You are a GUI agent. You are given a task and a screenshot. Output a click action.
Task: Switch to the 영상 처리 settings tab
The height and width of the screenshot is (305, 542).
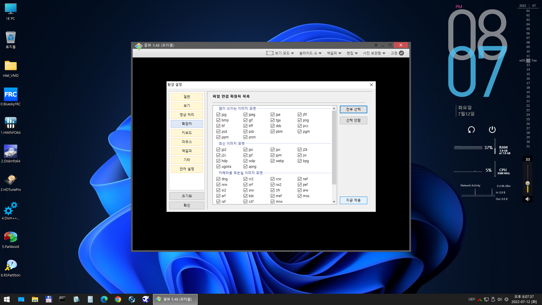[187, 115]
